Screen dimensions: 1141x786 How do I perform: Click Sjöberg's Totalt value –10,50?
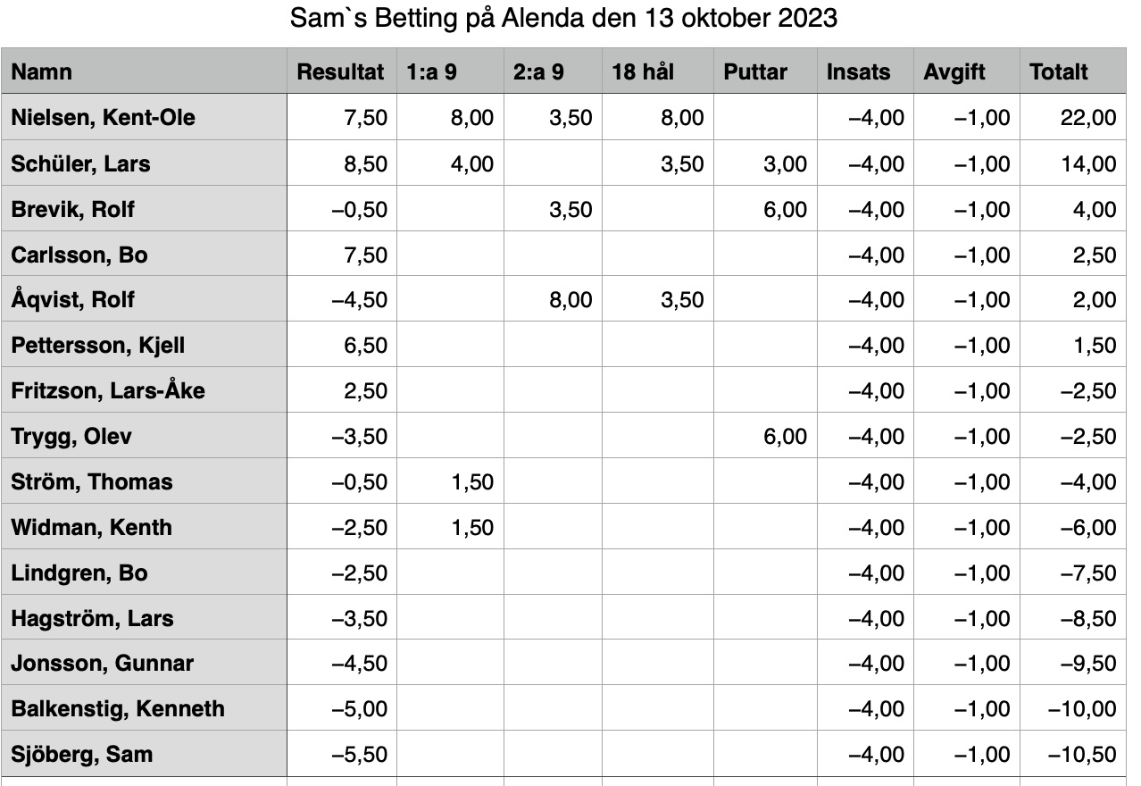coord(1073,754)
